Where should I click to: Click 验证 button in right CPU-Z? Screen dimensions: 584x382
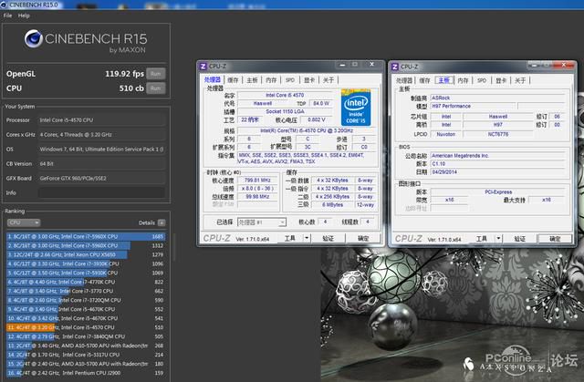pos(519,239)
